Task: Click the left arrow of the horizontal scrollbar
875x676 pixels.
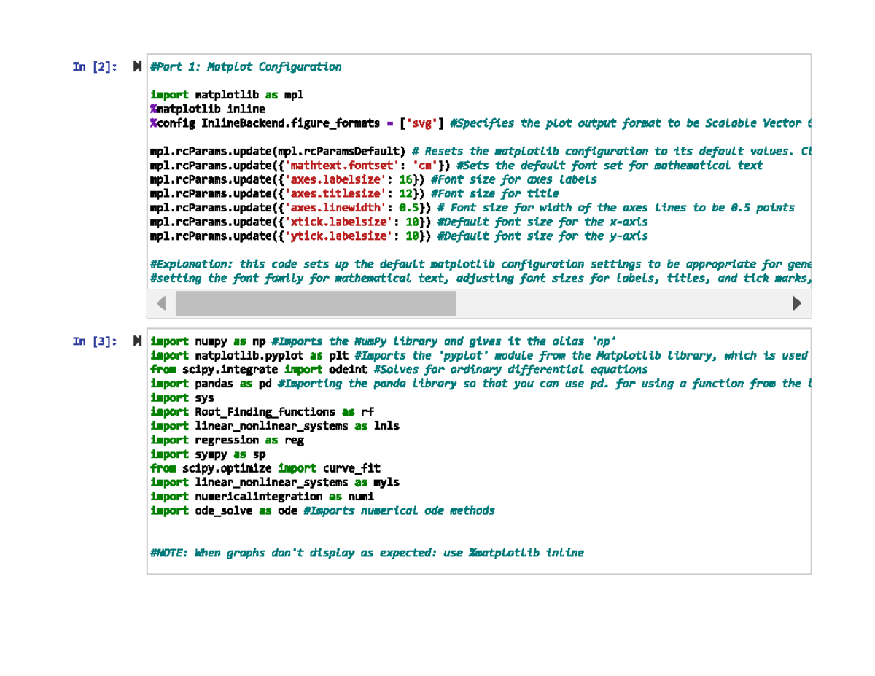Action: [x=161, y=303]
